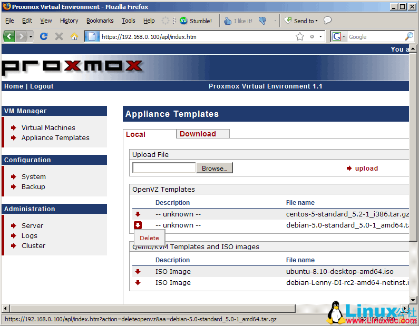Click the Google search input field
Image resolution: width=419 pixels, height=326 pixels.
tap(376, 37)
